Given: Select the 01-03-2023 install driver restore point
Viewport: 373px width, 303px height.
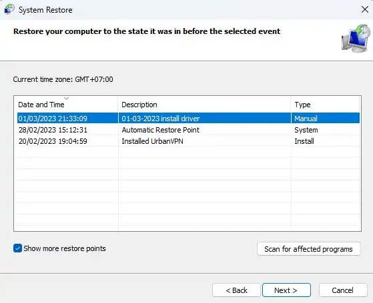Looking at the screenshot, I should (x=188, y=119).
